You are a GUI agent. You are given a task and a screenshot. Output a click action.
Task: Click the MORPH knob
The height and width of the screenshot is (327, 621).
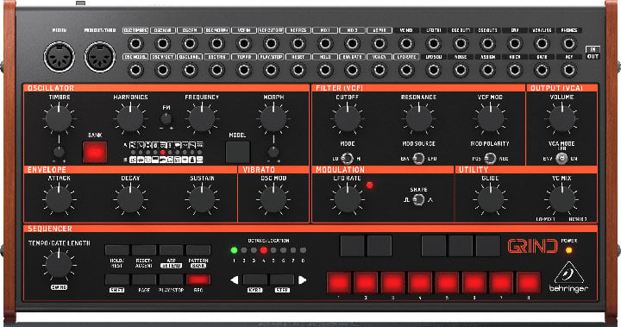click(273, 118)
